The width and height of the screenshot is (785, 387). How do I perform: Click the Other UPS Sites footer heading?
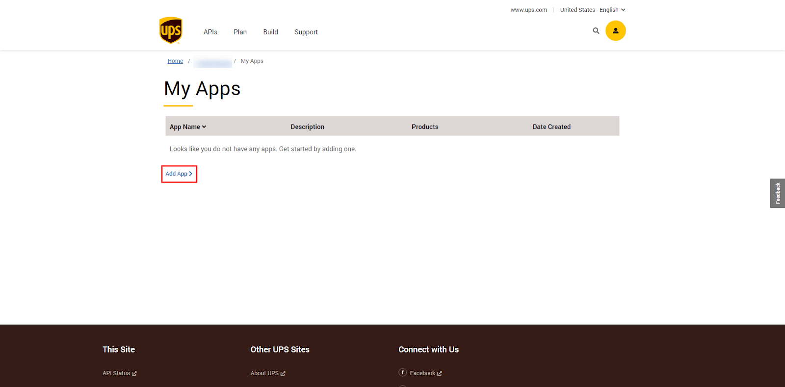coord(280,349)
